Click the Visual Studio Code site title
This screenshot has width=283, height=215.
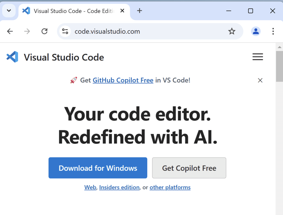(x=64, y=58)
